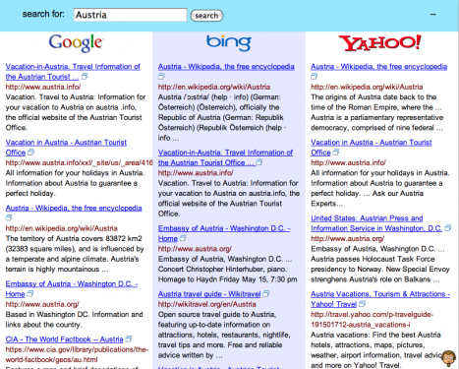Click new-window icon under Bing's Wikipedia Austria result

click(161, 77)
